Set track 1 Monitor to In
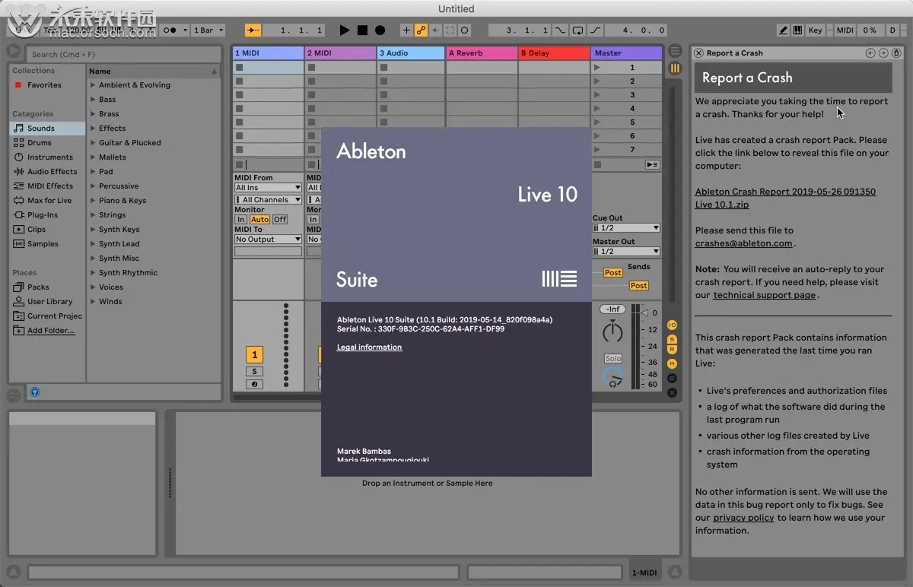The image size is (913, 587). pos(240,220)
